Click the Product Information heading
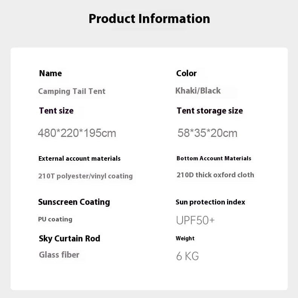Viewport: 298px width, 298px height. point(149,18)
